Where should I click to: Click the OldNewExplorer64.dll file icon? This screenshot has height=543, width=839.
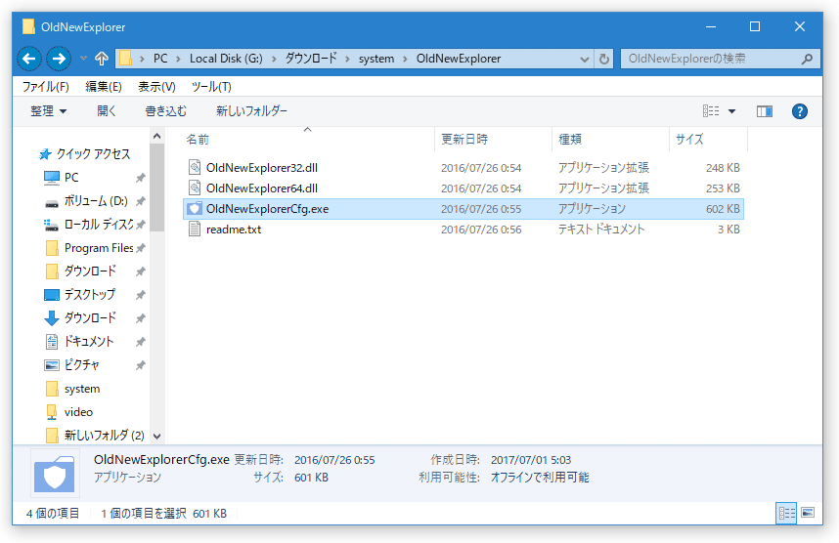(x=195, y=188)
